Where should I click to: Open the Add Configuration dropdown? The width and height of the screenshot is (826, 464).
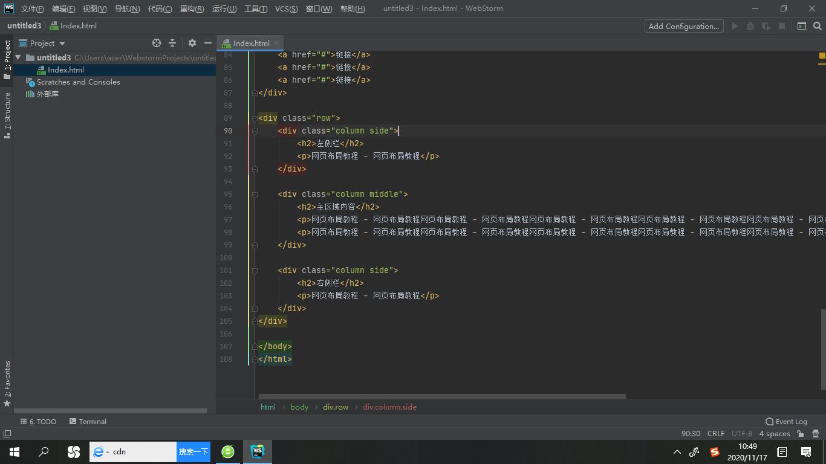click(683, 26)
